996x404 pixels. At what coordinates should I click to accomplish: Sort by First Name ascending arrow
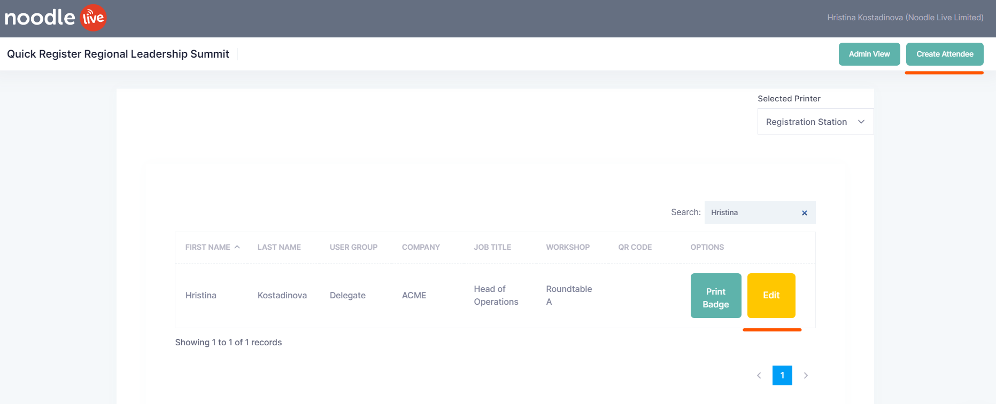click(237, 247)
